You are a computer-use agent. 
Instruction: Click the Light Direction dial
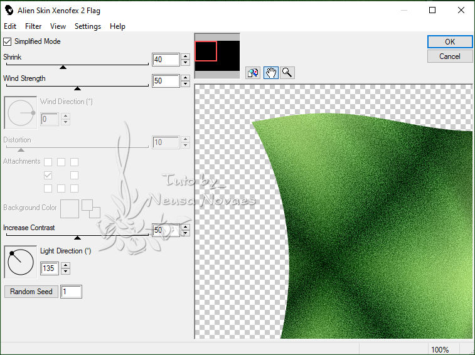coord(20,262)
